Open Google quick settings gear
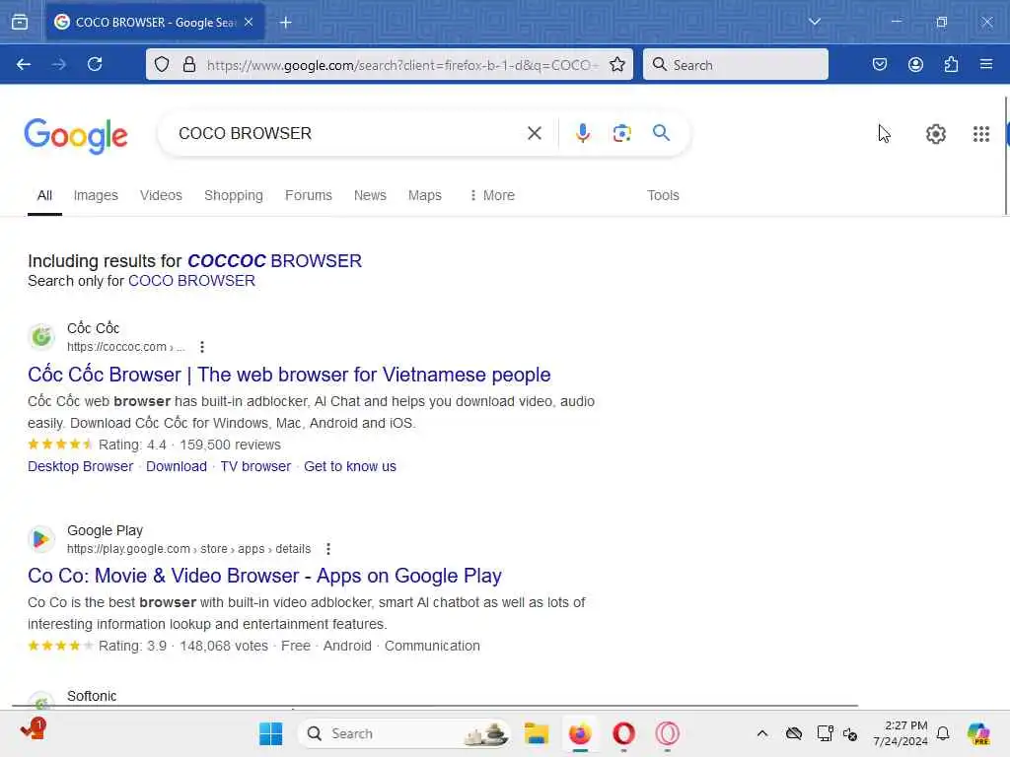1010x757 pixels. [935, 134]
